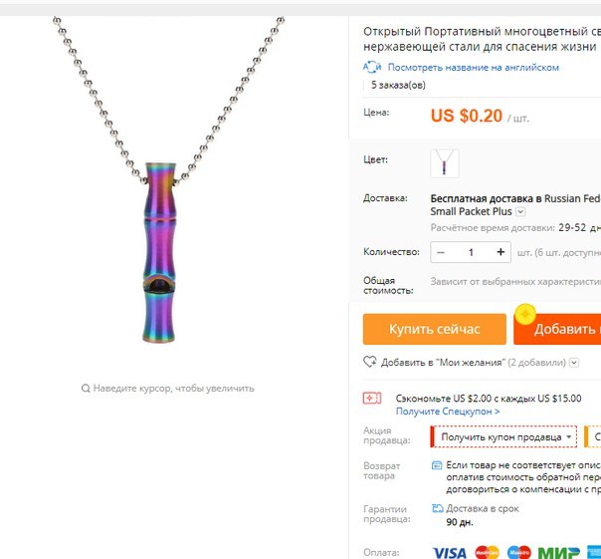Screen dimensions: 601x559
Task: Click the МИР payment logo
Action: (x=558, y=553)
